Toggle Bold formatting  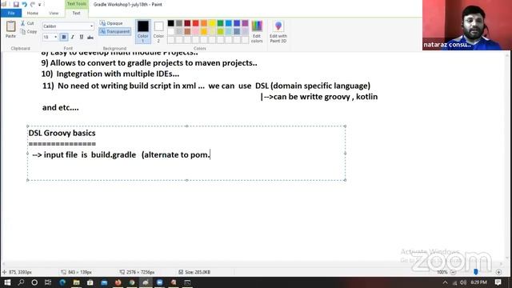(64, 37)
